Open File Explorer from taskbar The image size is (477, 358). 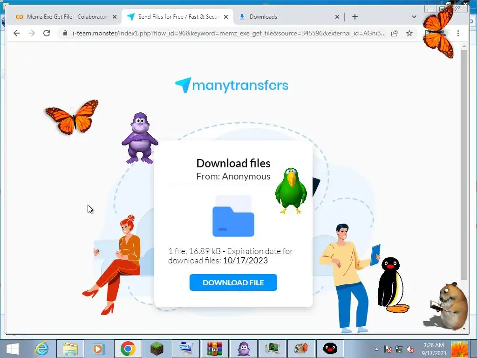pyautogui.click(x=70, y=349)
